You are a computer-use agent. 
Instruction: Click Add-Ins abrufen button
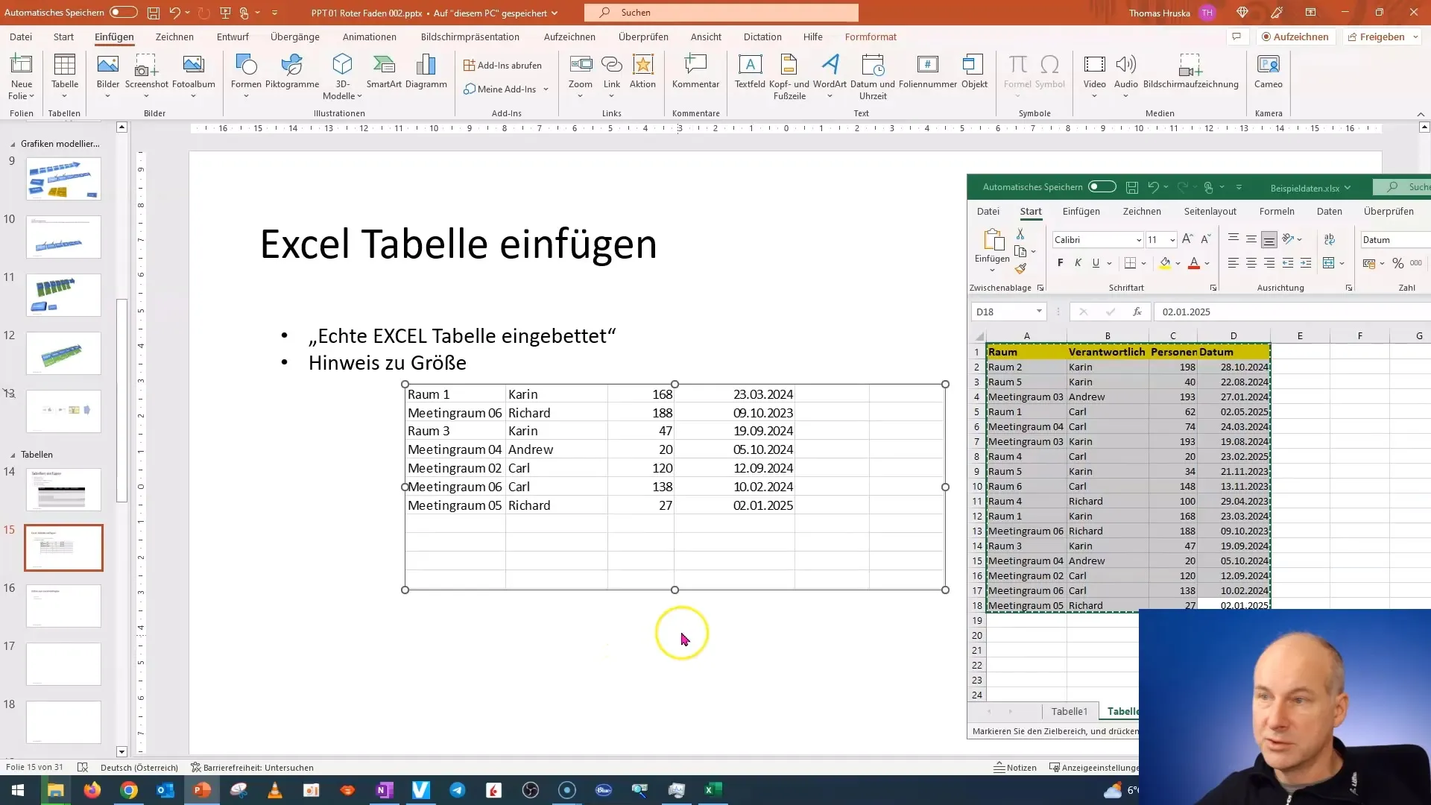[x=503, y=66]
